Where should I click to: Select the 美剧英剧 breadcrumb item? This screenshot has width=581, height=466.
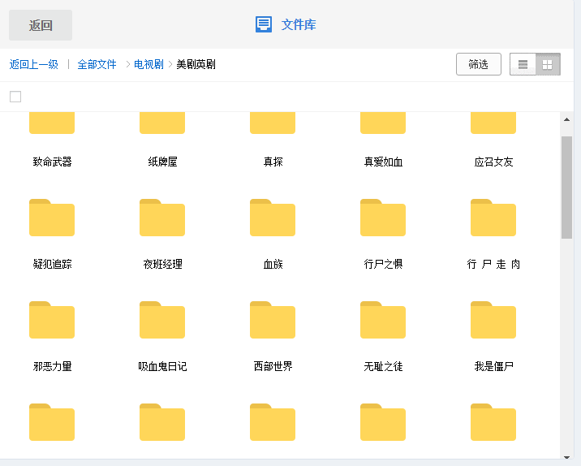click(x=196, y=65)
